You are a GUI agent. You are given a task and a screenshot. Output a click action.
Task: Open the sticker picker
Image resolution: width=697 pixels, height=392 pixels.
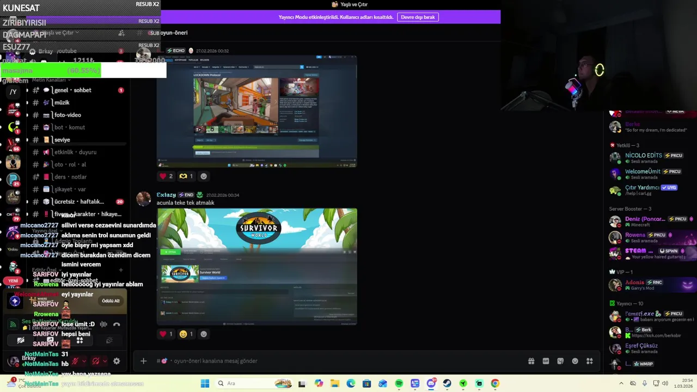click(x=560, y=361)
